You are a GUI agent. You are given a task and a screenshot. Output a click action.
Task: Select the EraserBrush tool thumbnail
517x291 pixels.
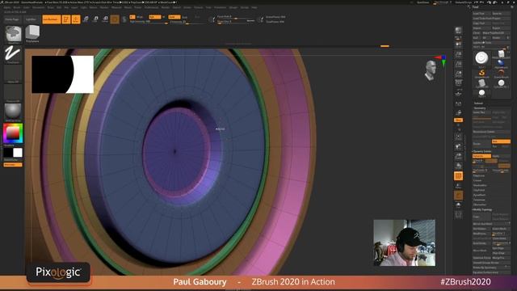[501, 74]
